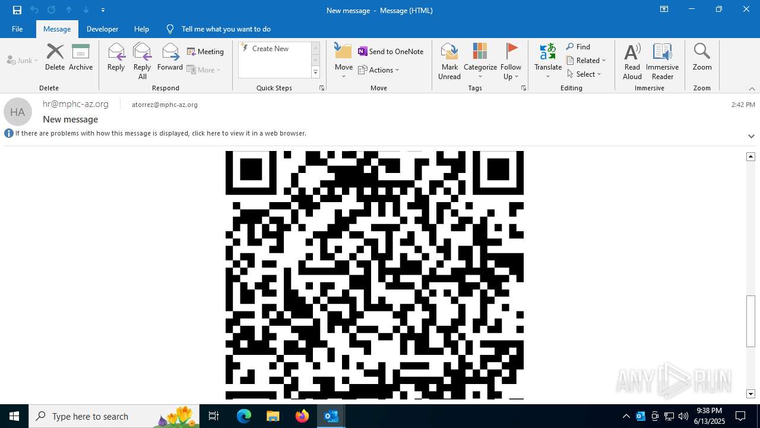This screenshot has width=760, height=428.
Task: Open the Categorize color menu
Action: click(480, 61)
